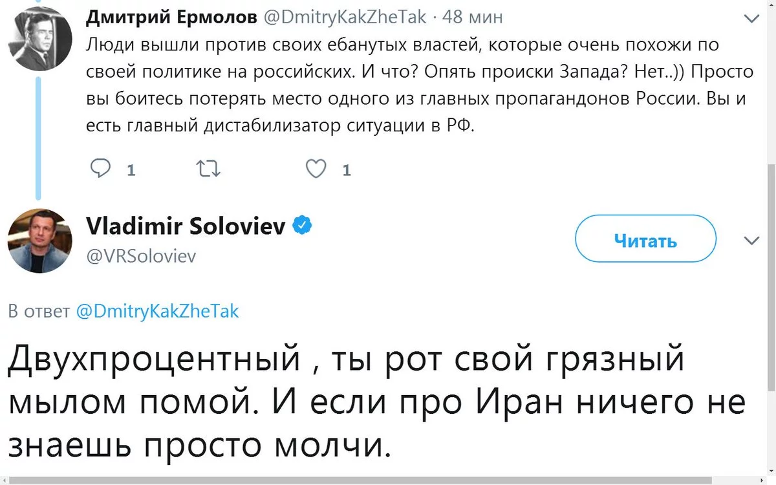Image resolution: width=776 pixels, height=485 pixels.
Task: Click the vertical scrollbar on the right
Action: click(770, 278)
